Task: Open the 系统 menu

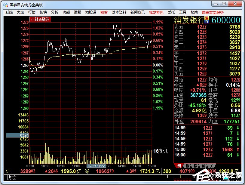Action: point(9,12)
